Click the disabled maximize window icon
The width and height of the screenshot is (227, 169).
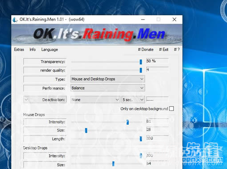[158, 20]
